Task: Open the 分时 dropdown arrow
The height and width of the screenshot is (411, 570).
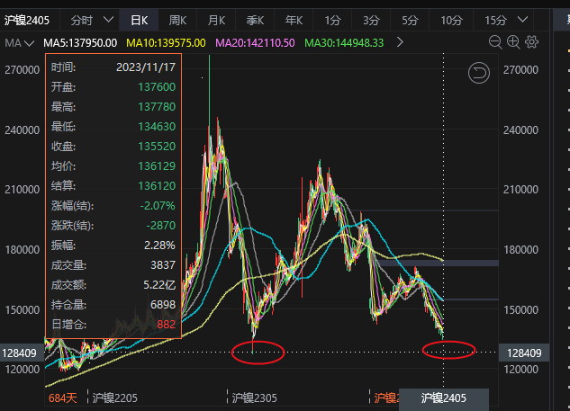Action: (109, 19)
